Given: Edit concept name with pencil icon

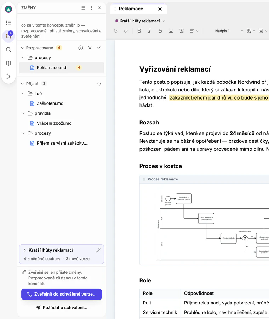Looking at the screenshot, I should click(x=98, y=250).
